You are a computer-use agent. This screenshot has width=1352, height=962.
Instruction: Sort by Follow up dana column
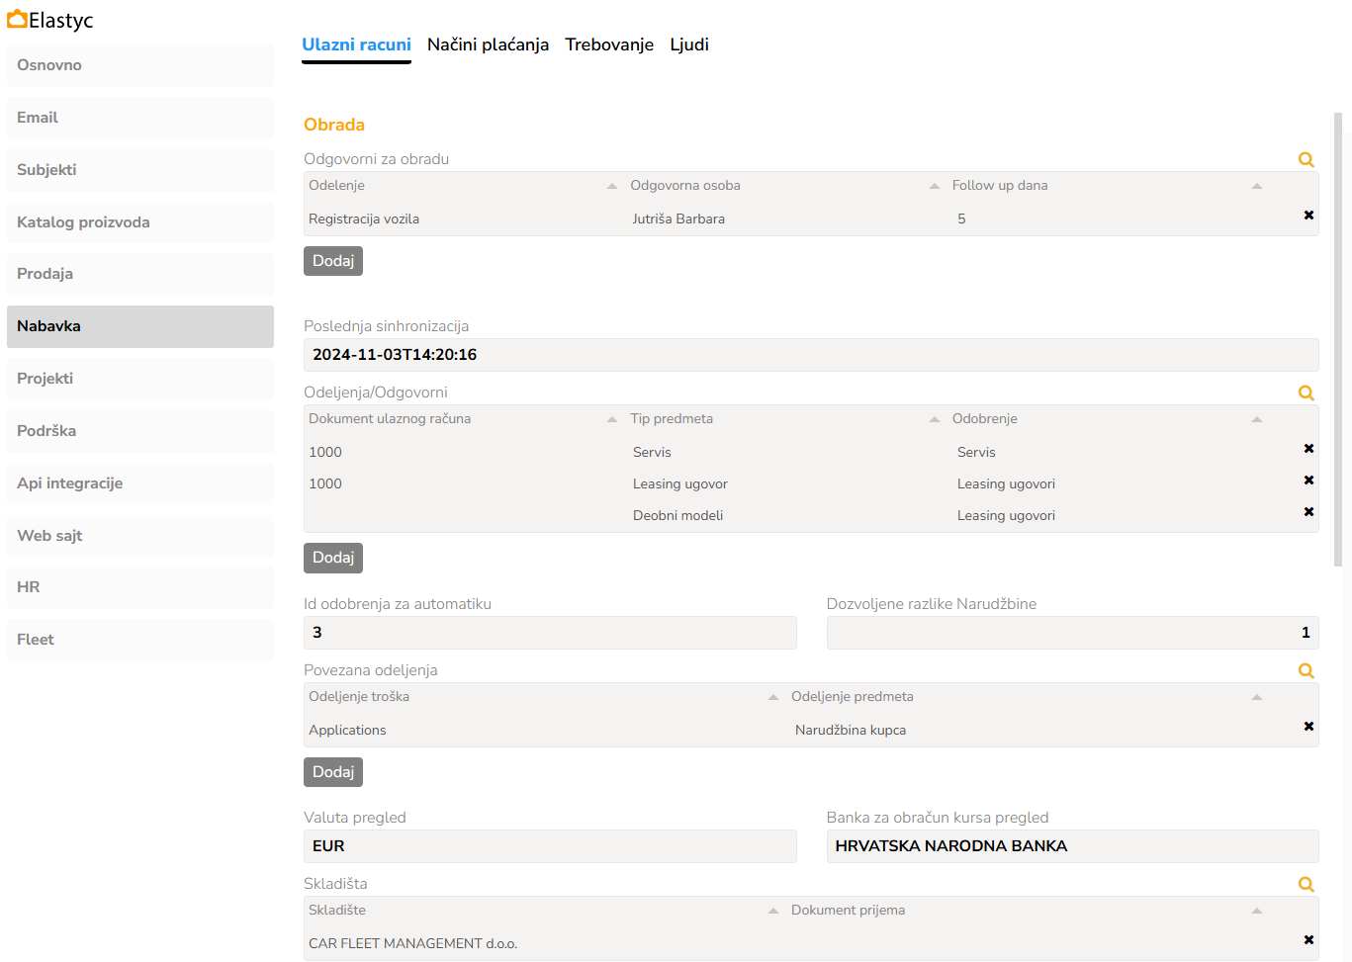tap(1257, 186)
